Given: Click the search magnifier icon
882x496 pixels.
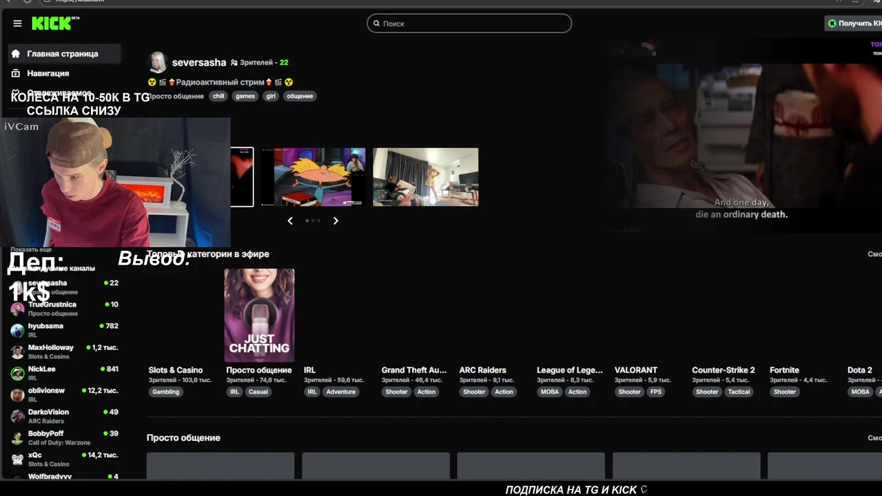Looking at the screenshot, I should pos(376,23).
